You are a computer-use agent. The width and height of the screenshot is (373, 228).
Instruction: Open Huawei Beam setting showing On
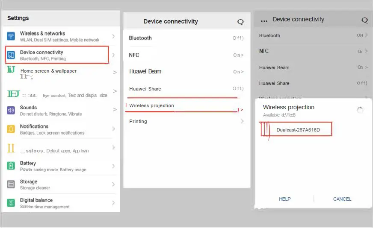(x=186, y=72)
